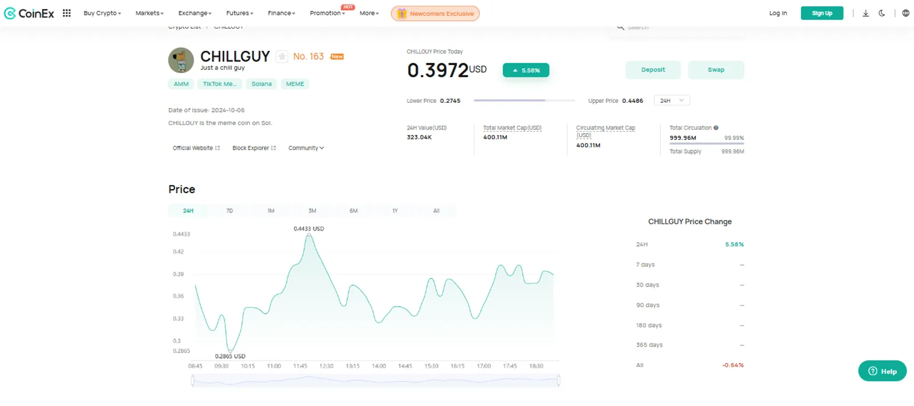Select the 6M chart tab
Image resolution: width=914 pixels, height=406 pixels.
(x=354, y=211)
